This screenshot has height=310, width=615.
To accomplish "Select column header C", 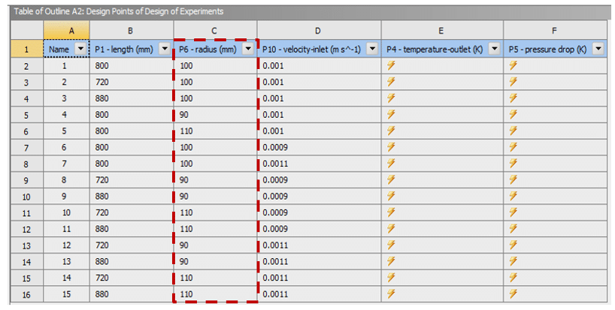I will click(215, 31).
